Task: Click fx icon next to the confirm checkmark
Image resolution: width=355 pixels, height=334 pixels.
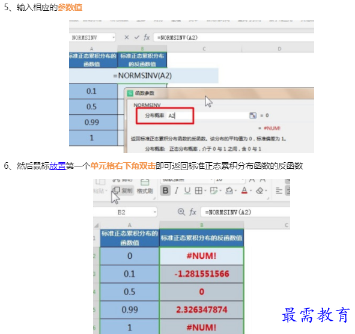Action: point(147,37)
